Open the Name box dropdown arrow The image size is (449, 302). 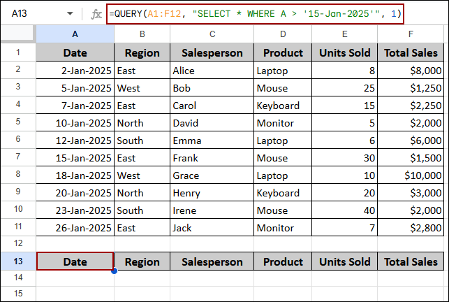pos(70,13)
